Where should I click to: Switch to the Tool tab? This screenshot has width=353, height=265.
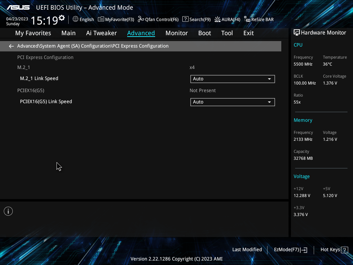click(x=227, y=33)
